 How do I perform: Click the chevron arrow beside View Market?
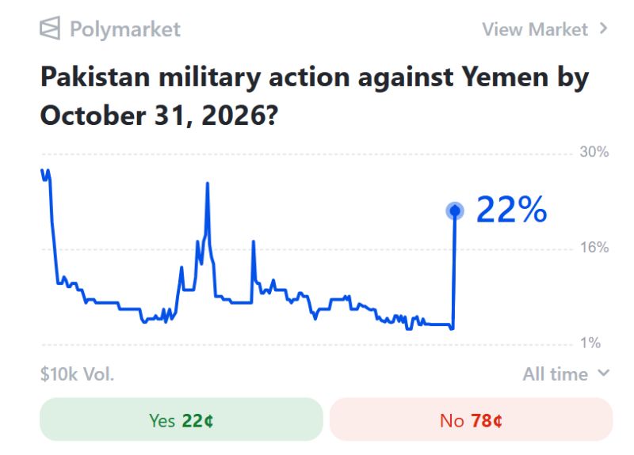tap(603, 28)
